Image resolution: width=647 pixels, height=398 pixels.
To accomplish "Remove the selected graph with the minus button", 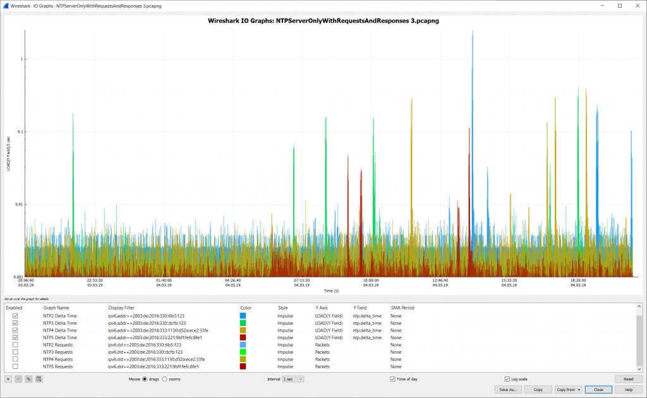I will [18, 379].
